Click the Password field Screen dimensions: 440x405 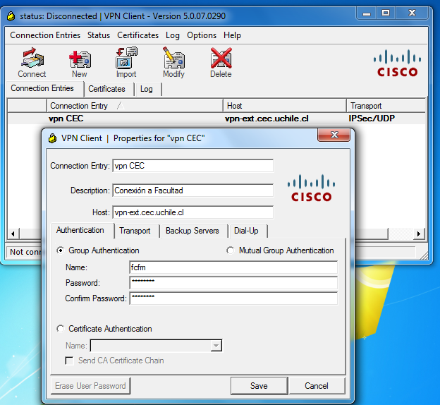coord(233,283)
